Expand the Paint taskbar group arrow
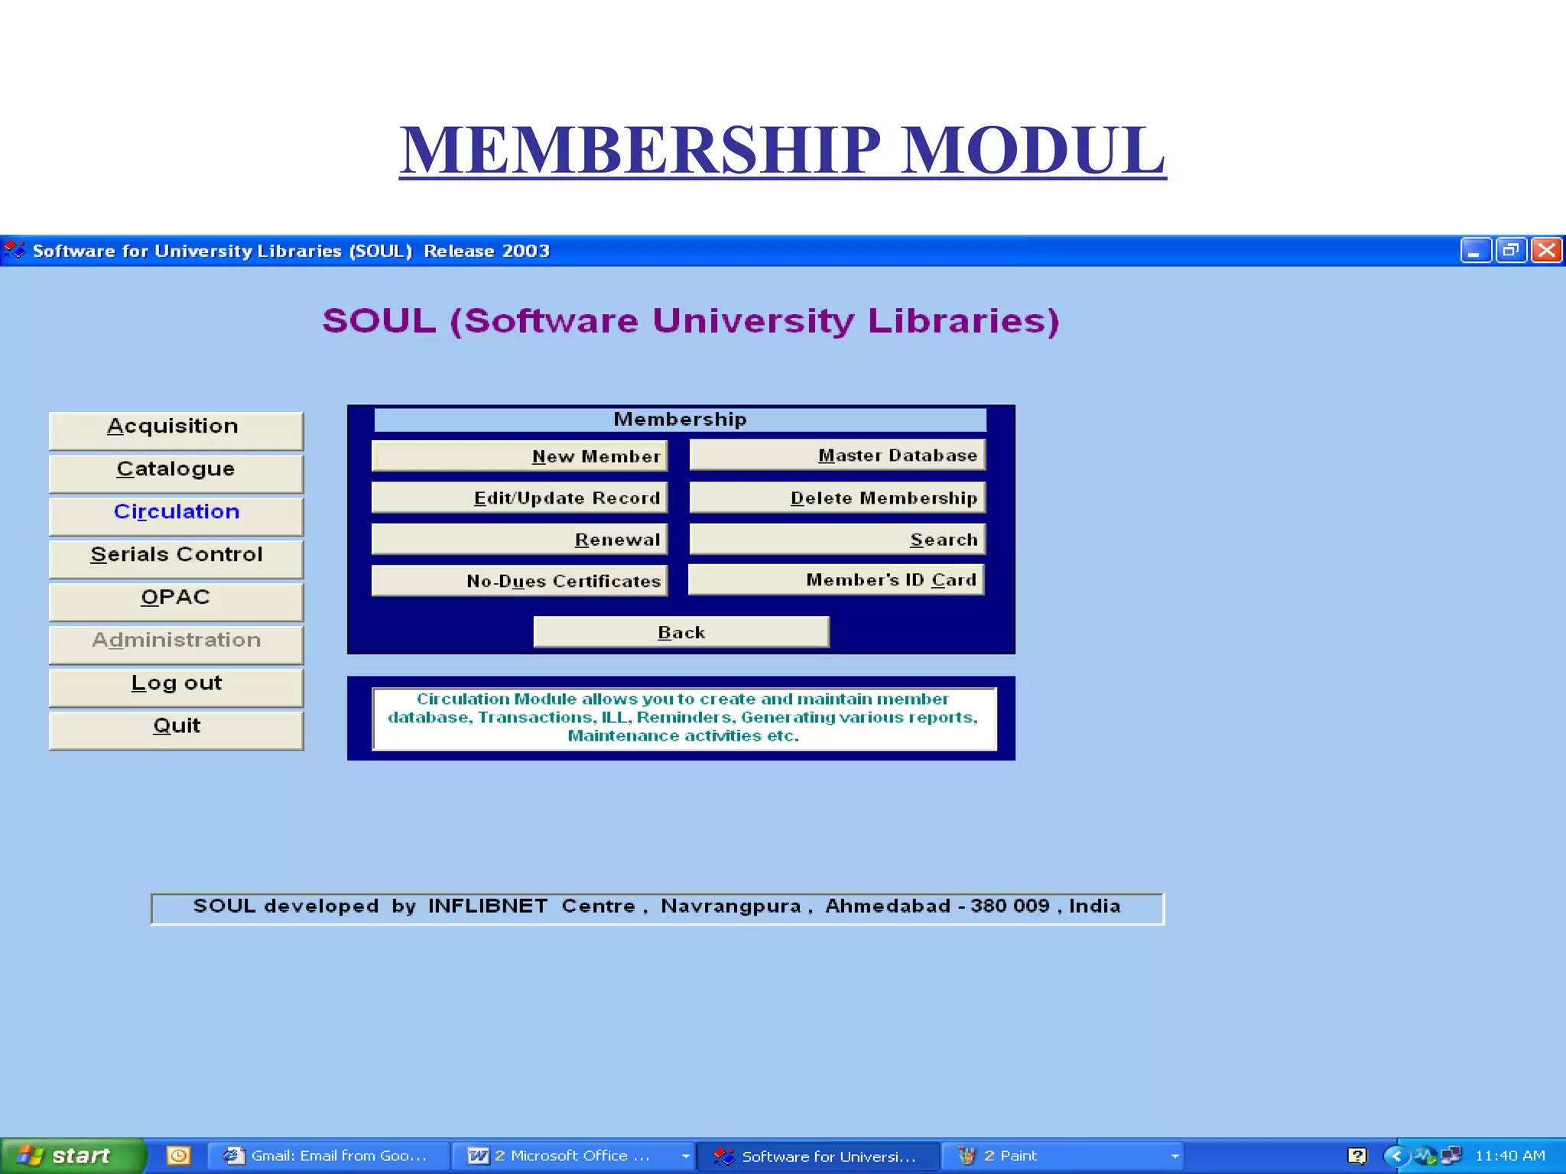1566x1174 pixels. pos(1174,1156)
